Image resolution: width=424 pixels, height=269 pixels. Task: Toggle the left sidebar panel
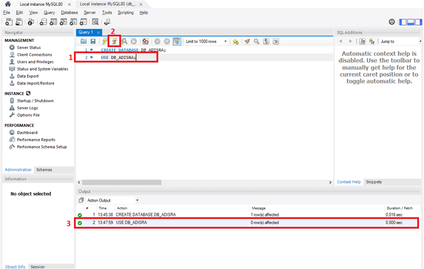point(403,22)
